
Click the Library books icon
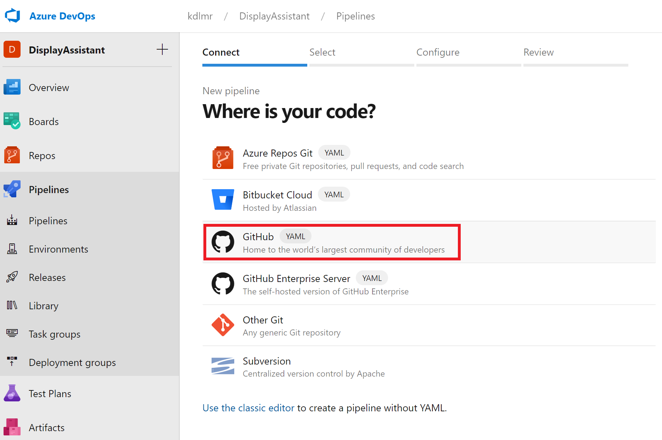click(12, 305)
